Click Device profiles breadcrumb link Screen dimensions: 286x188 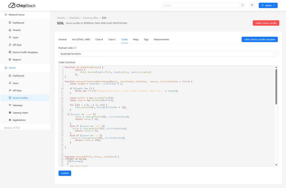coord(90,18)
